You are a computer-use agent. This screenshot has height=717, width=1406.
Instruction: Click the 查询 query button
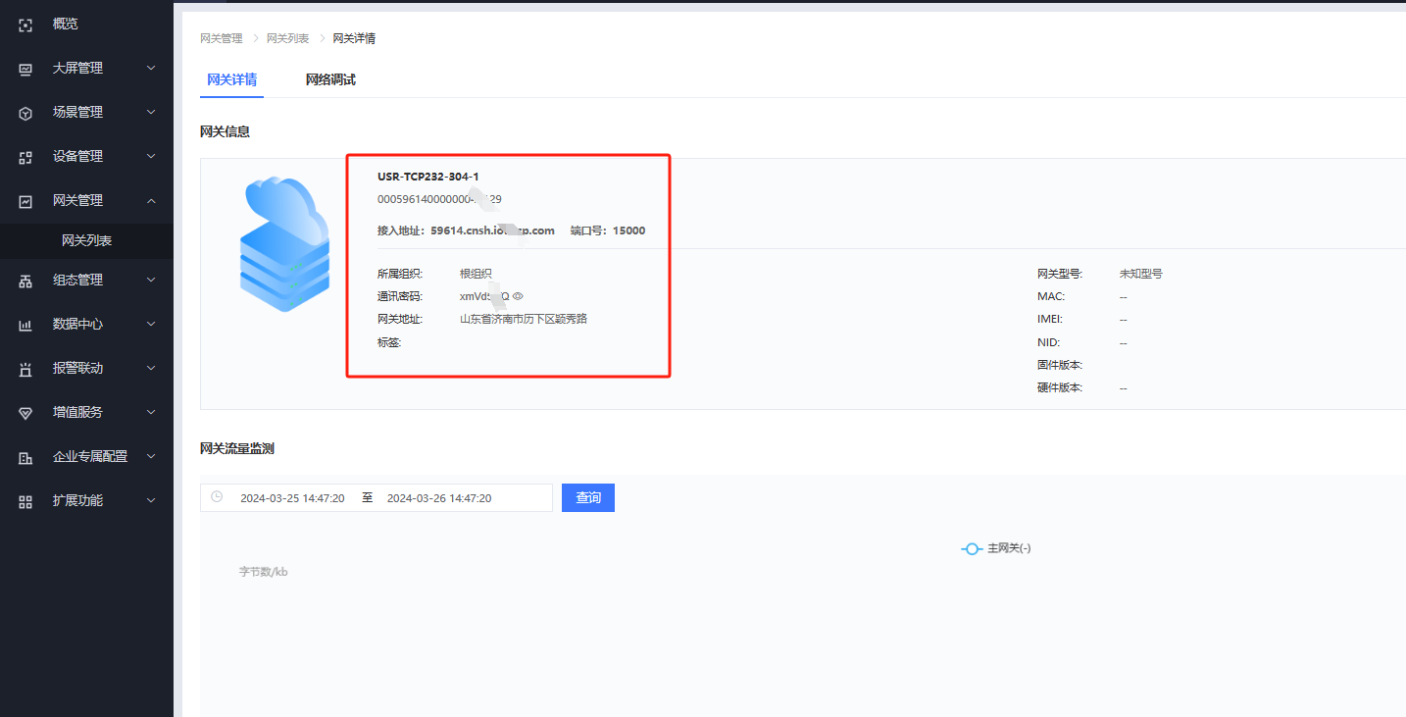pos(587,498)
